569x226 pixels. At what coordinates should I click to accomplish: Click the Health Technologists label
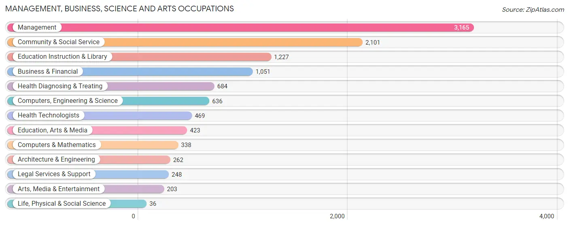click(x=49, y=115)
